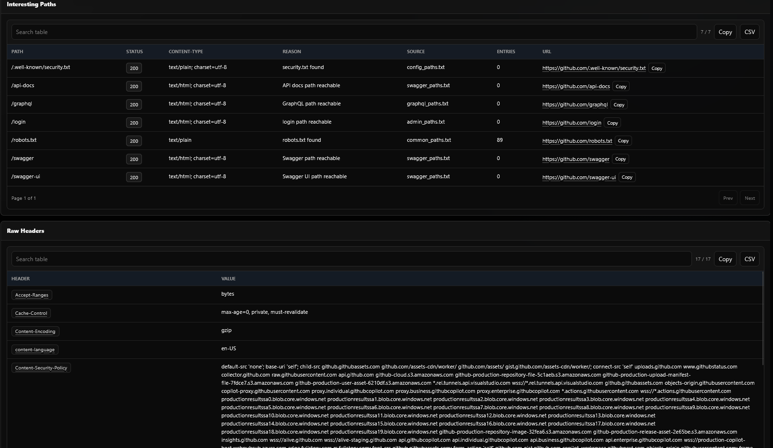Copy the robots.txt URL

pos(623,141)
